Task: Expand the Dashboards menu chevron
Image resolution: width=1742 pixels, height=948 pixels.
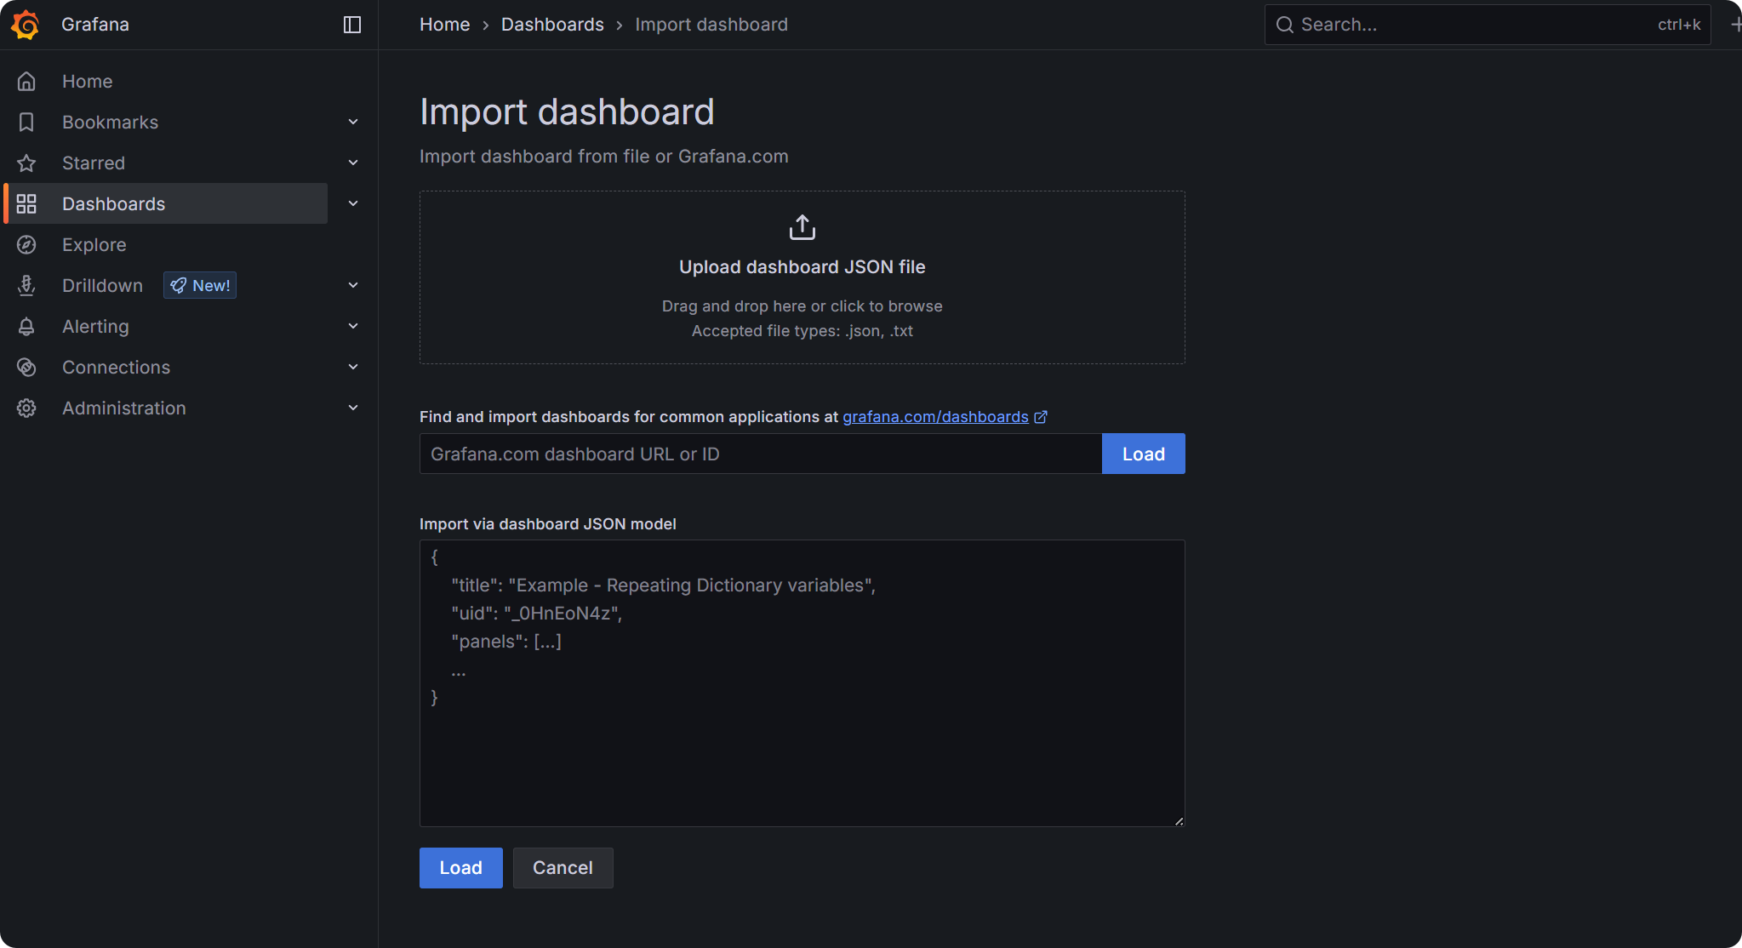Action: 353,204
